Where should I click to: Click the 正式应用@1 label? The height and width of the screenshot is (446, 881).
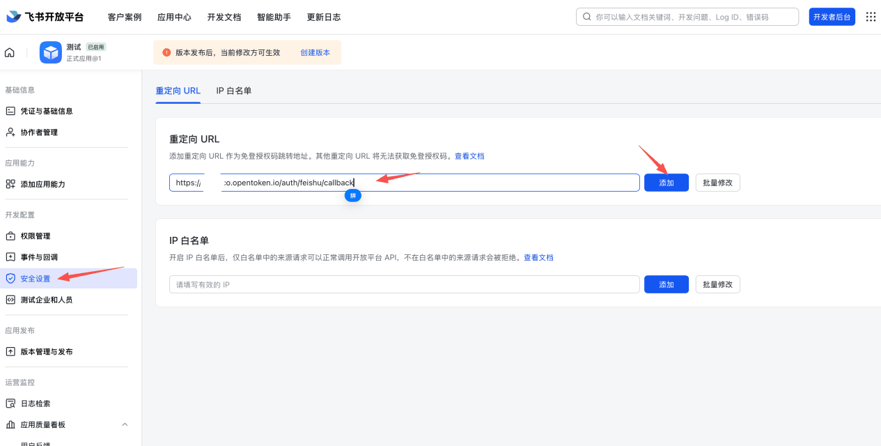(x=84, y=59)
